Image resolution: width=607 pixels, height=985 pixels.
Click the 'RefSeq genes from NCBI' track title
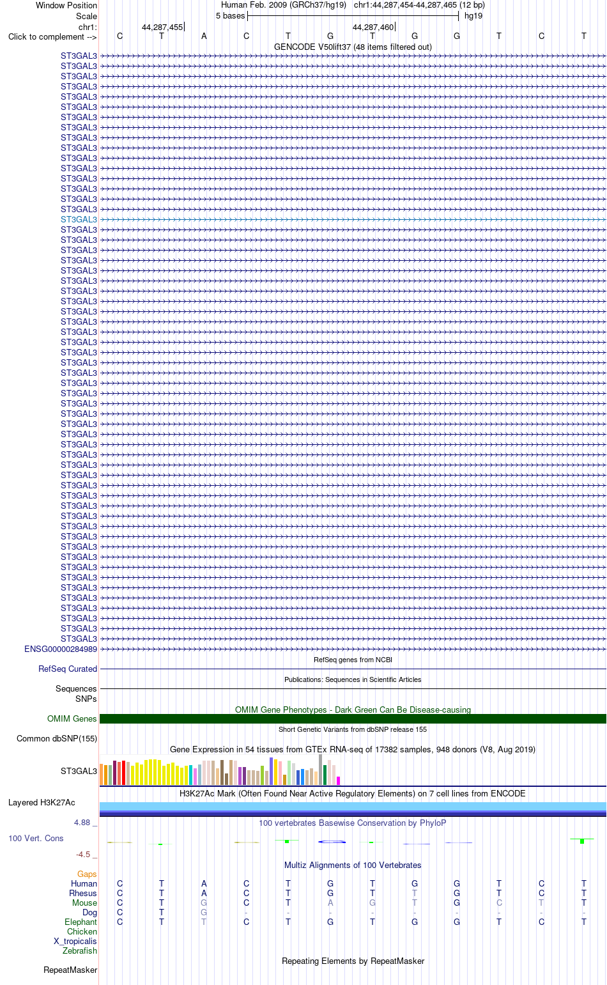(353, 660)
